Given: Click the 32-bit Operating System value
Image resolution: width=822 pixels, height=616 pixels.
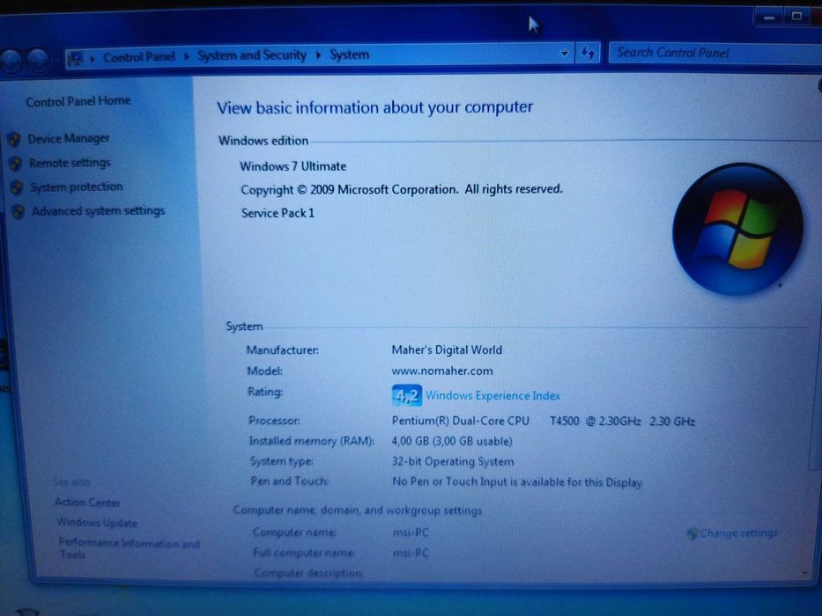Looking at the screenshot, I should click(453, 461).
